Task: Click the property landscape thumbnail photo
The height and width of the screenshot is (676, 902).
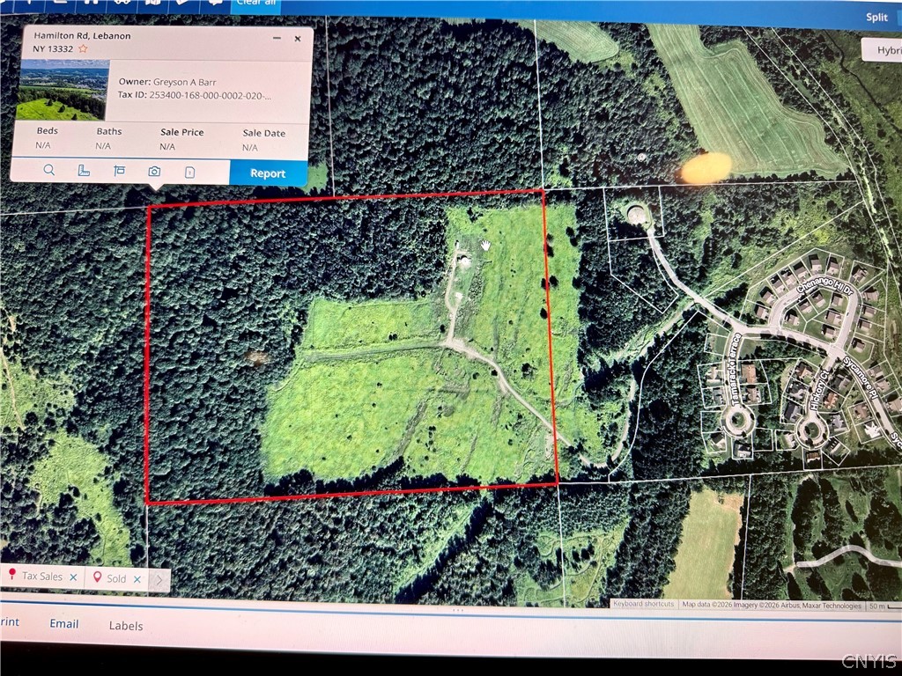Action: point(63,89)
